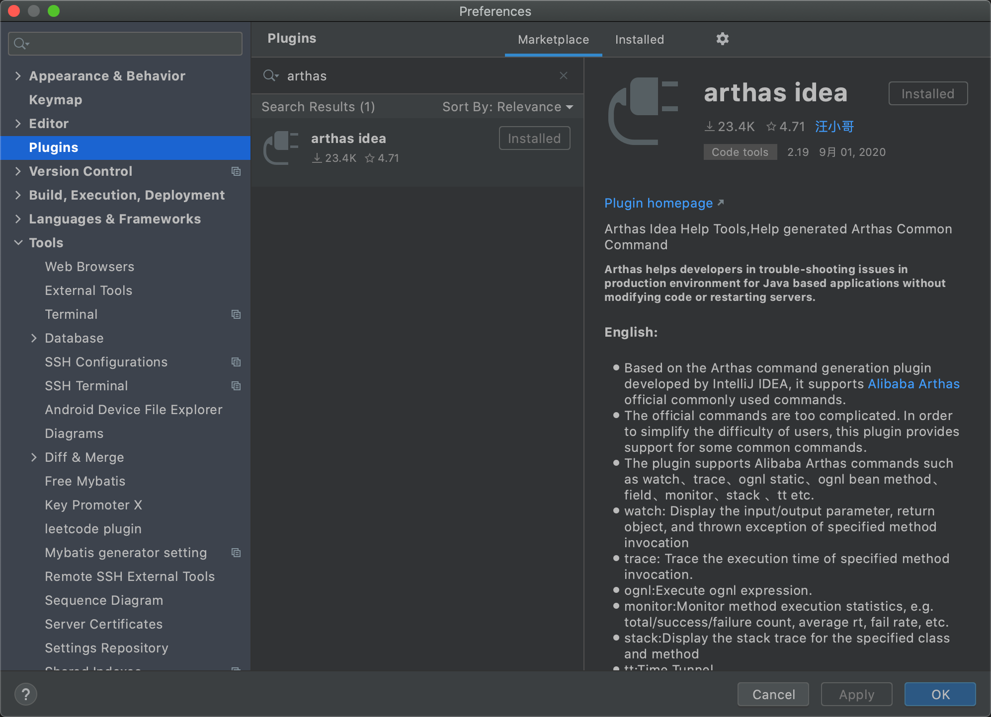Click the copy icon next to Version Control

236,171
